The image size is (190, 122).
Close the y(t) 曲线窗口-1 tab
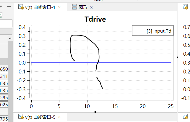(x=59, y=7)
